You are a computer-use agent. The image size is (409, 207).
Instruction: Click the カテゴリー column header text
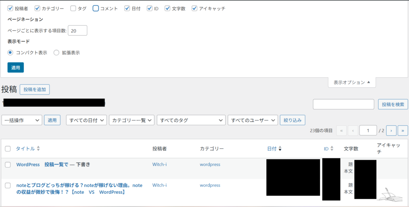(212, 149)
